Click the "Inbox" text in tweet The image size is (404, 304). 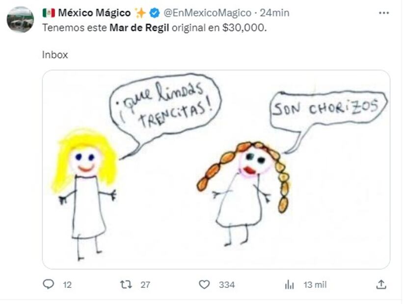point(55,55)
